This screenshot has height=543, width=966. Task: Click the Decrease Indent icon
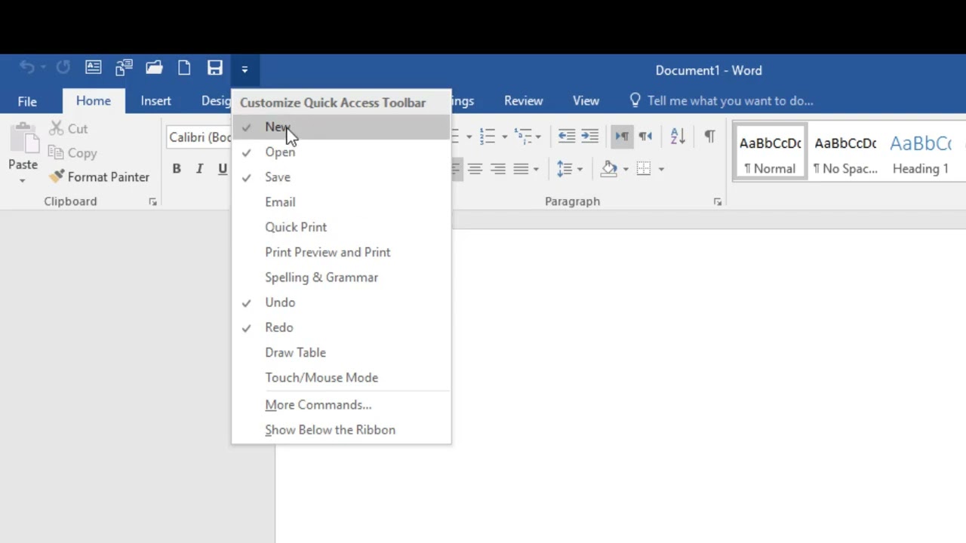[x=566, y=137]
